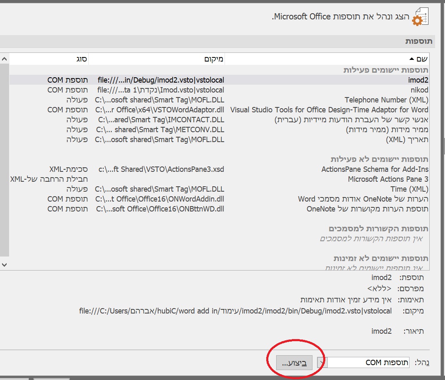This screenshot has height=380, width=445.
Task: Click the ONWordAddin.dll location cell
Action: tap(159, 199)
